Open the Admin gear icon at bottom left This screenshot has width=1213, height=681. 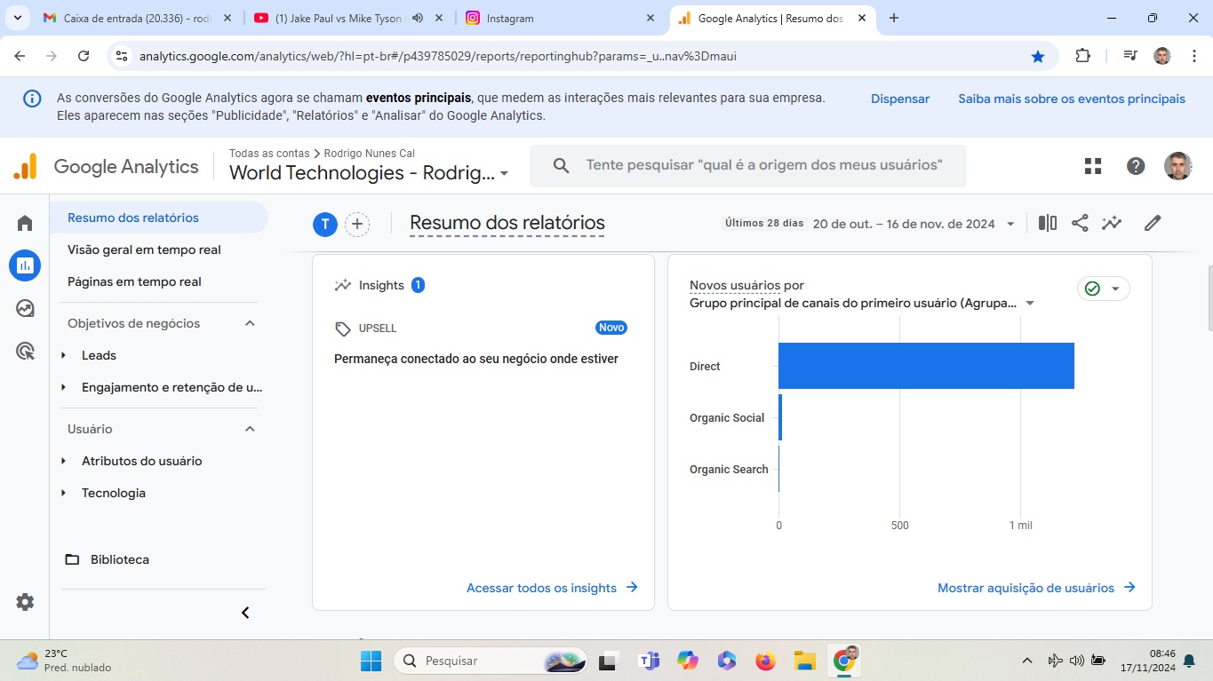[x=25, y=602]
